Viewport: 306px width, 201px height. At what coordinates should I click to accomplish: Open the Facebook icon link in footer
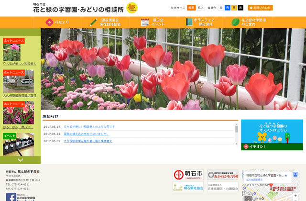pos(11,197)
